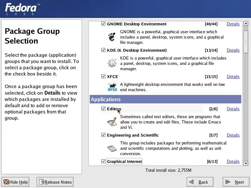
Task: Click the scrollbar up arrow
Action: pyautogui.click(x=246, y=23)
